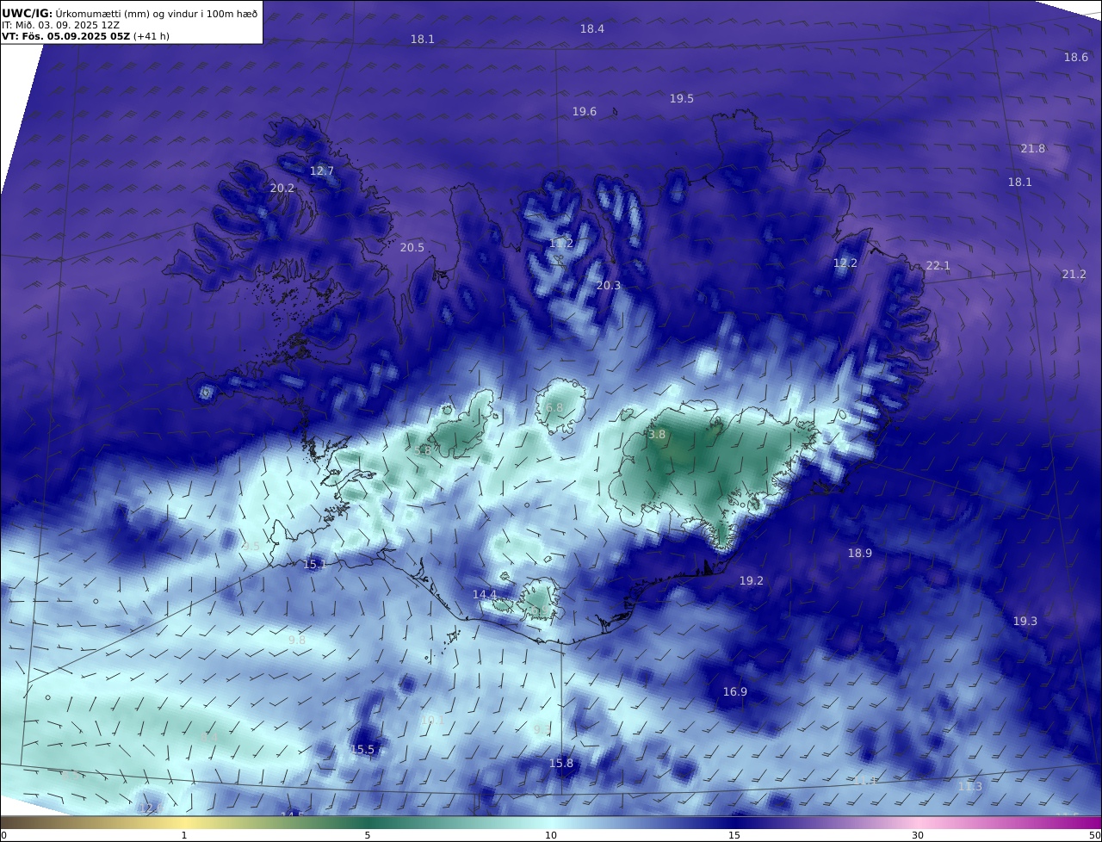This screenshot has height=842, width=1102.
Task: Click the 20.3 value on the map
Action: click(x=608, y=285)
